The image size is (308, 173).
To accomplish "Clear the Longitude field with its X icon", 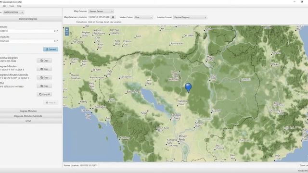I will (x=54, y=41).
